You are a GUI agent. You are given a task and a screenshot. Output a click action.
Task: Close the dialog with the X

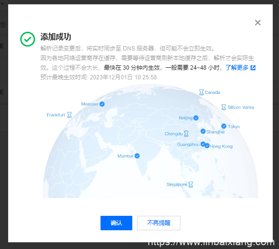(x=258, y=23)
